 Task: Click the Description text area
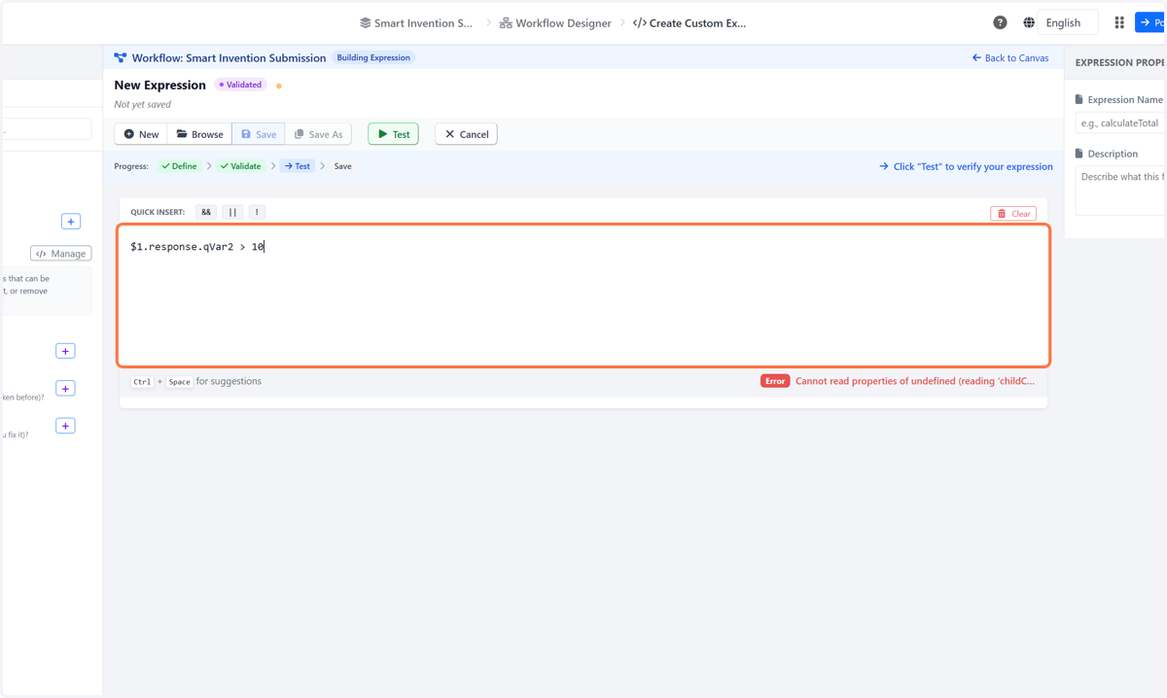(1120, 191)
